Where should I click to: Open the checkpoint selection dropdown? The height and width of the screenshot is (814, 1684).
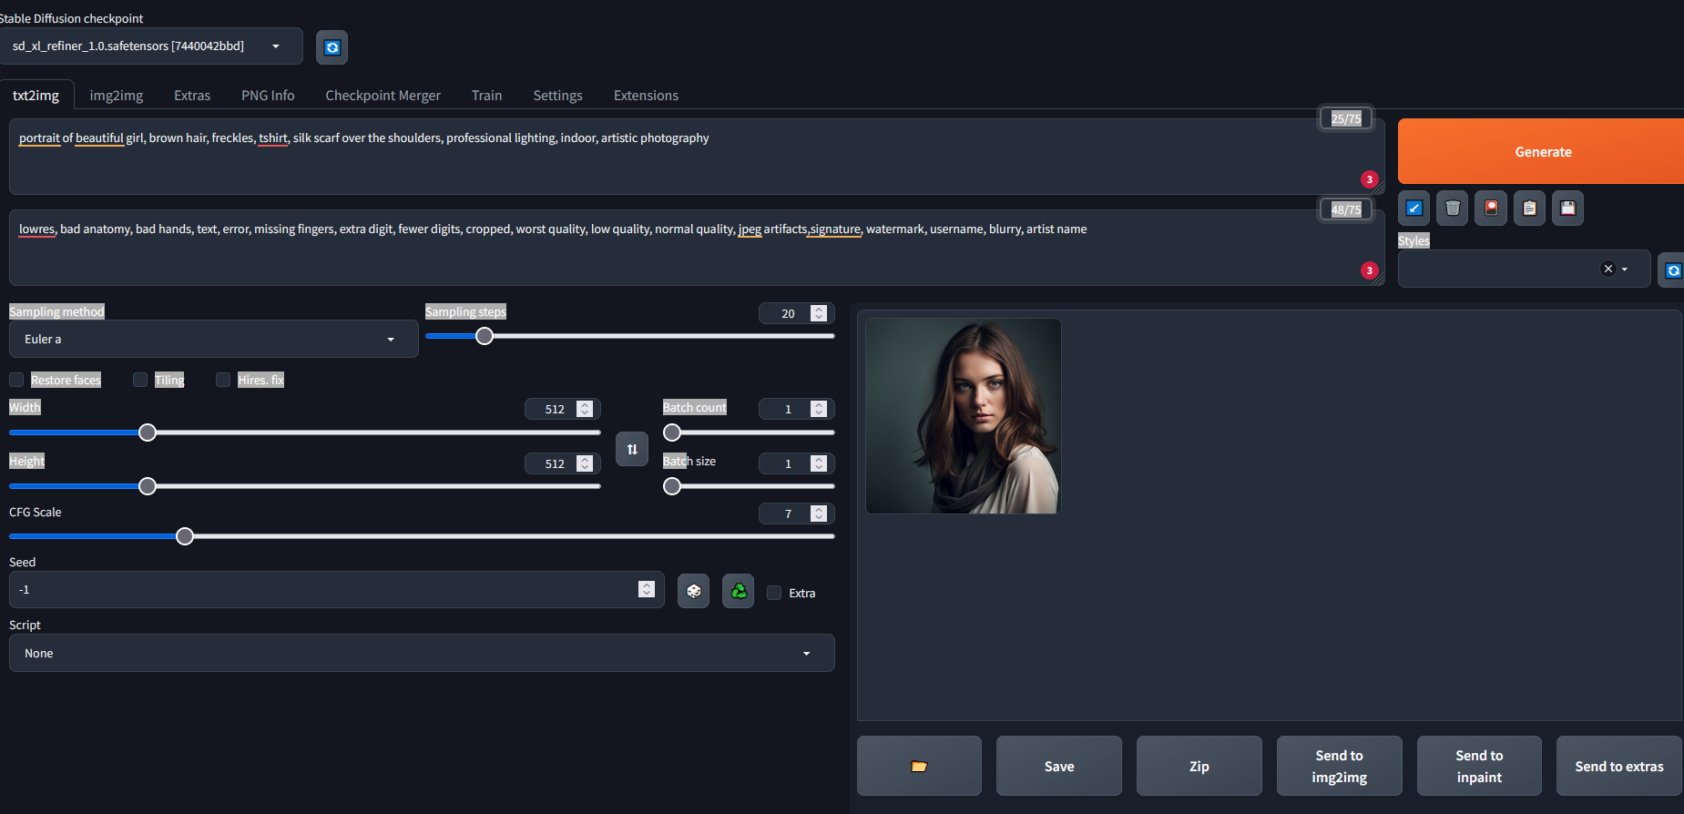(x=150, y=46)
